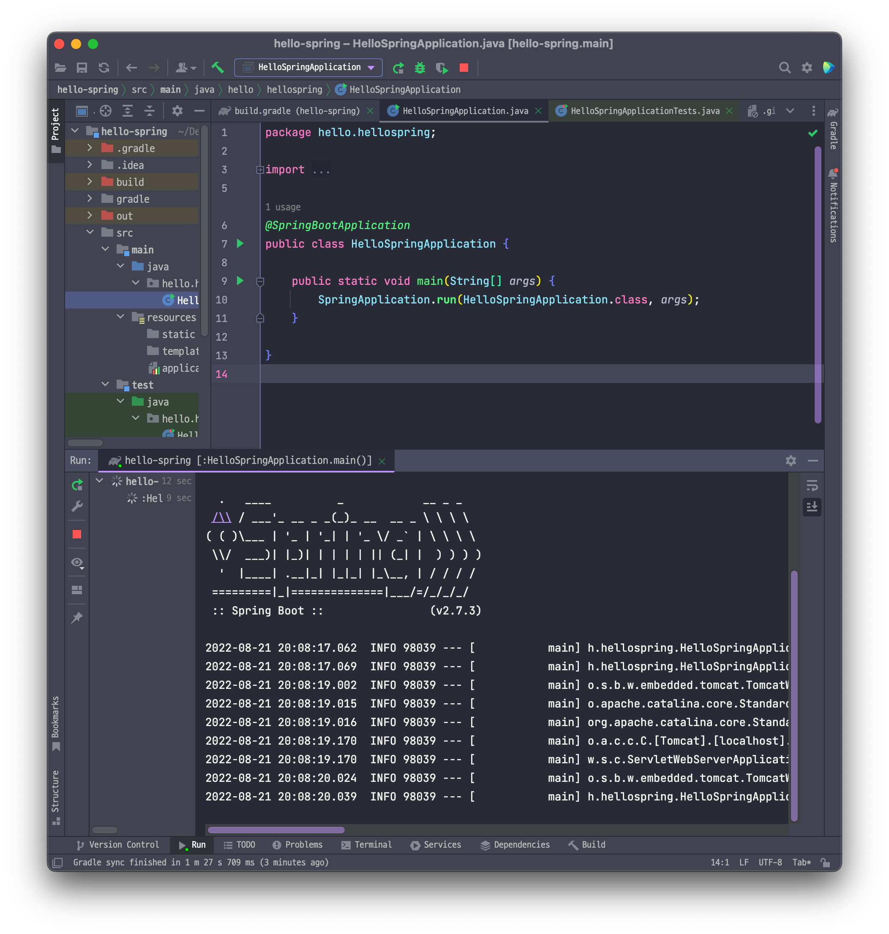Toggle scroll to end in the Run console
Image resolution: width=889 pixels, height=934 pixels.
click(812, 507)
